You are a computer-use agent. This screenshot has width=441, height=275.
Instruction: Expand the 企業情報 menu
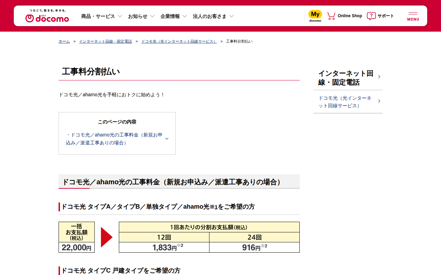(x=174, y=16)
